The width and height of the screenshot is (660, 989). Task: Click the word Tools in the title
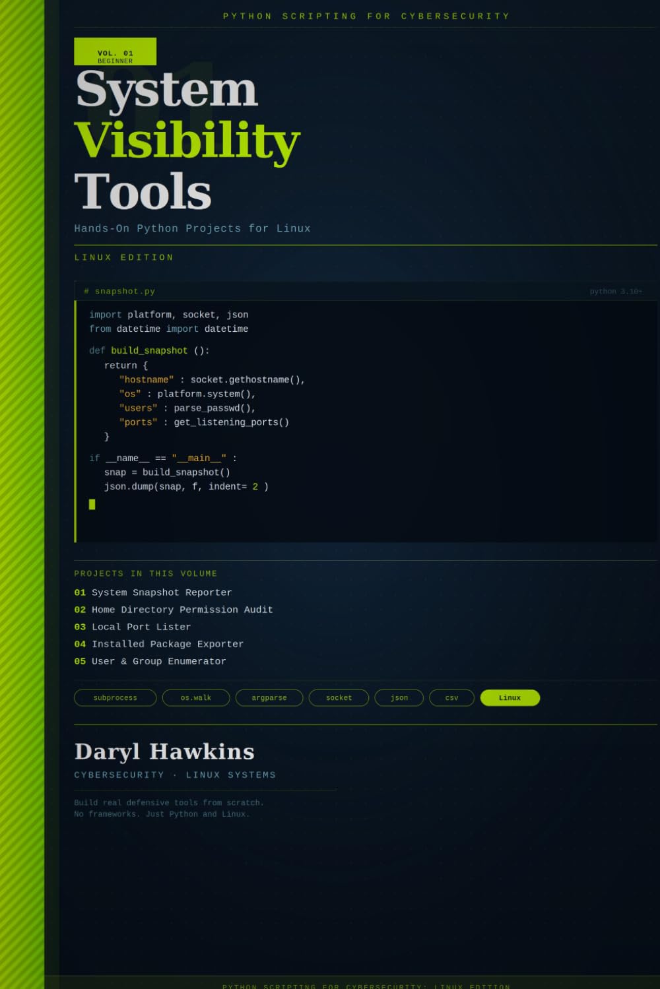[143, 191]
